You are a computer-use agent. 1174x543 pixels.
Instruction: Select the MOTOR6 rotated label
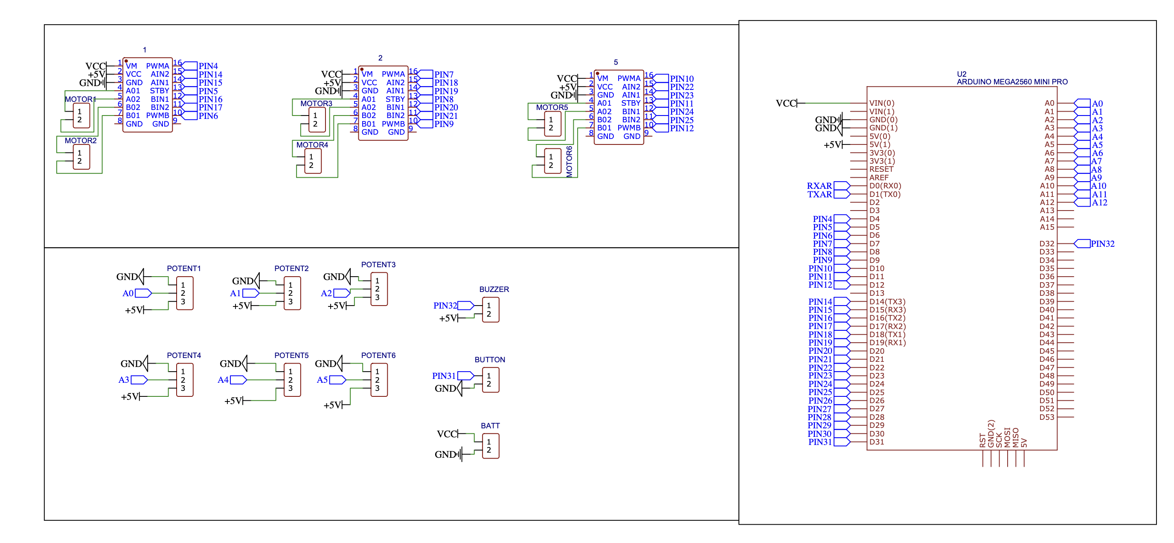(x=569, y=162)
